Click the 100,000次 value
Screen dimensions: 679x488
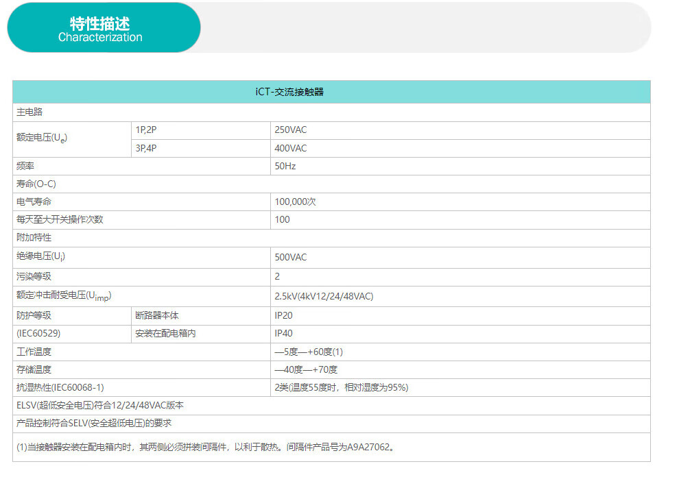(296, 202)
